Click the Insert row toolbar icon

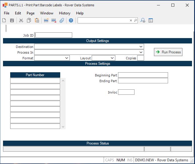46,20
